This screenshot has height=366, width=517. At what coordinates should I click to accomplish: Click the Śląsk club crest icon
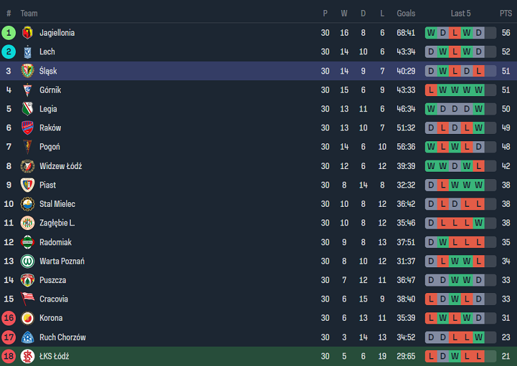[x=27, y=71]
